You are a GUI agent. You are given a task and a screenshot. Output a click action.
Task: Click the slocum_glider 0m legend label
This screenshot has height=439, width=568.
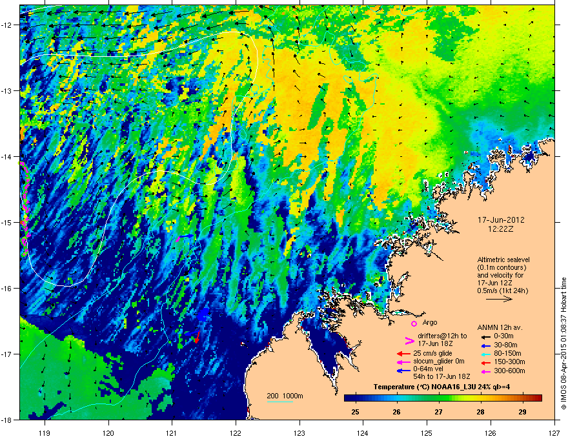pos(439,362)
